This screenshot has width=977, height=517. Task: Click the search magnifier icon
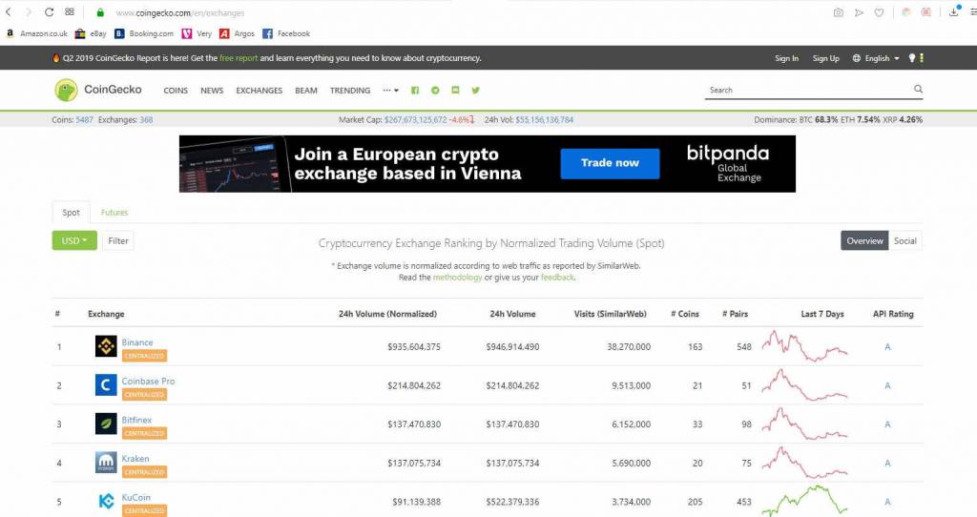point(918,89)
